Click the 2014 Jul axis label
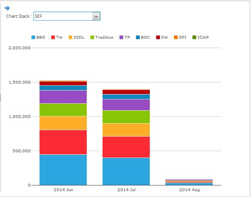251x197 pixels. point(126,190)
